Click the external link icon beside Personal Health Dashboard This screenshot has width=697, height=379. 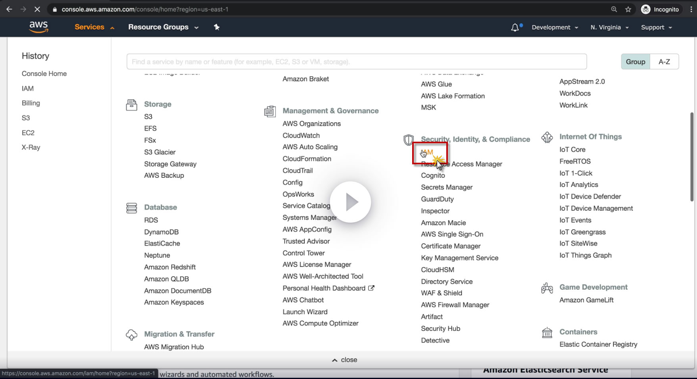click(371, 288)
